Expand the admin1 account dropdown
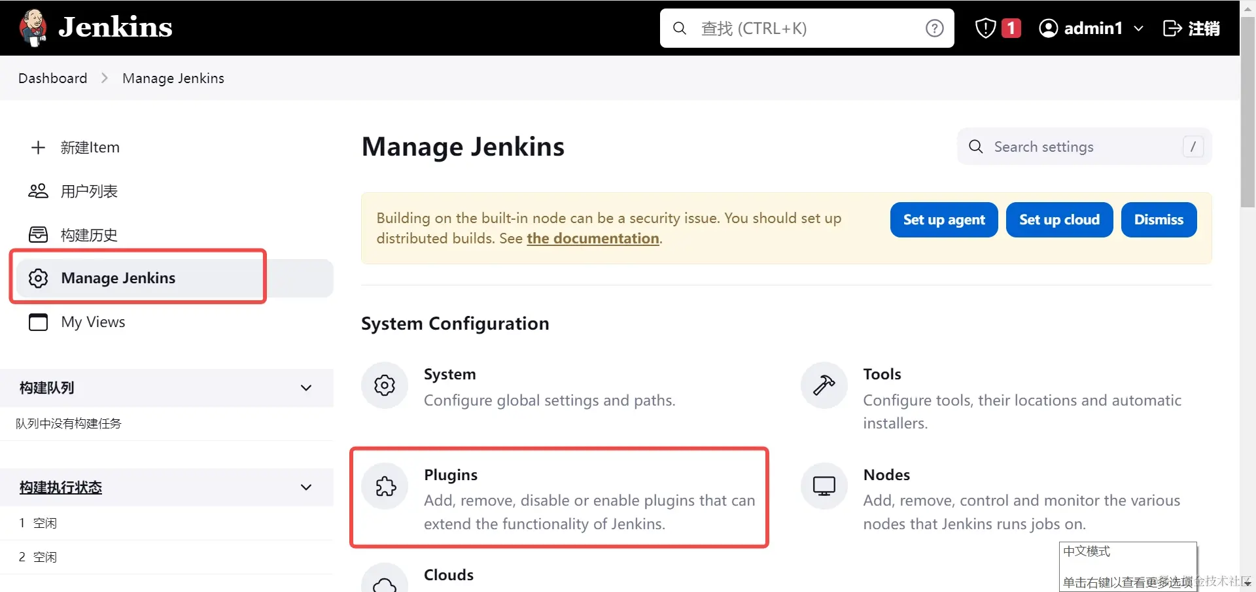The height and width of the screenshot is (592, 1256). point(1140,28)
